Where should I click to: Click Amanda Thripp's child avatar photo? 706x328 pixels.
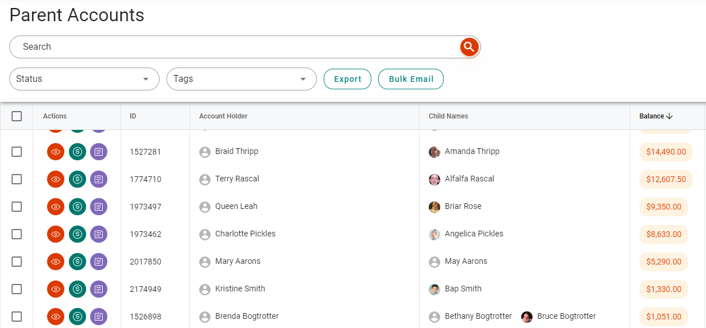click(x=435, y=152)
